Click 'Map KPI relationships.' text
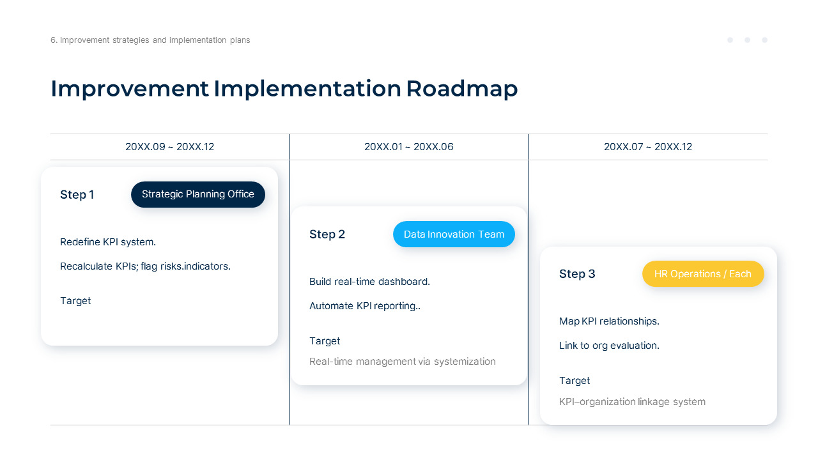Viewport: 818px width, 460px height. click(x=609, y=321)
